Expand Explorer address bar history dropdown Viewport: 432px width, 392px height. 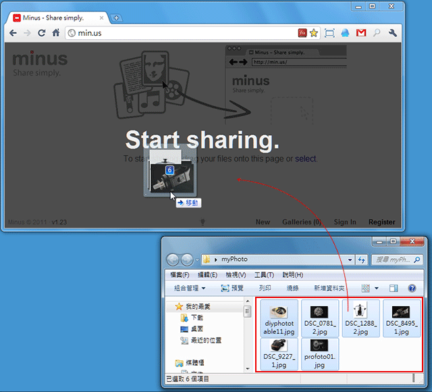coord(350,260)
